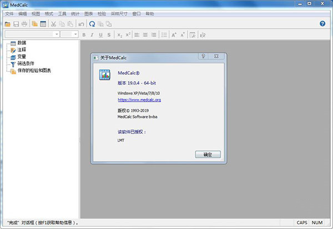Open the 编辑 menu
Viewport: 333px width, 229px height.
23,14
